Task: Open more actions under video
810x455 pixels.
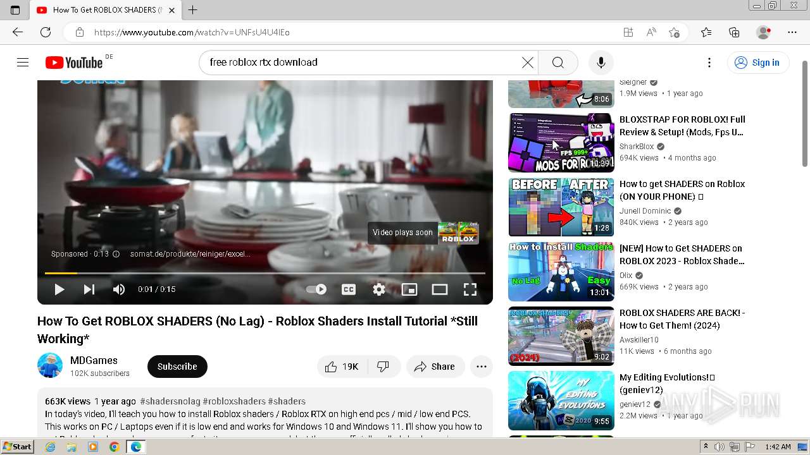Action: (482, 367)
